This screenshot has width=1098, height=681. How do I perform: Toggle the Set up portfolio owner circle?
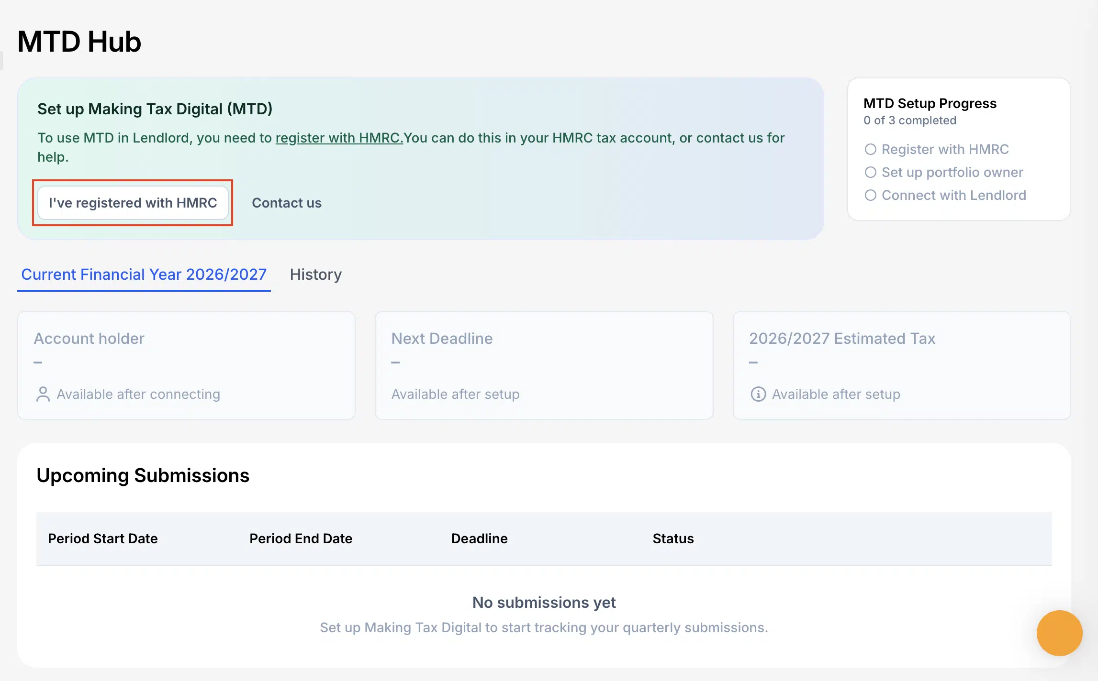pyautogui.click(x=871, y=172)
